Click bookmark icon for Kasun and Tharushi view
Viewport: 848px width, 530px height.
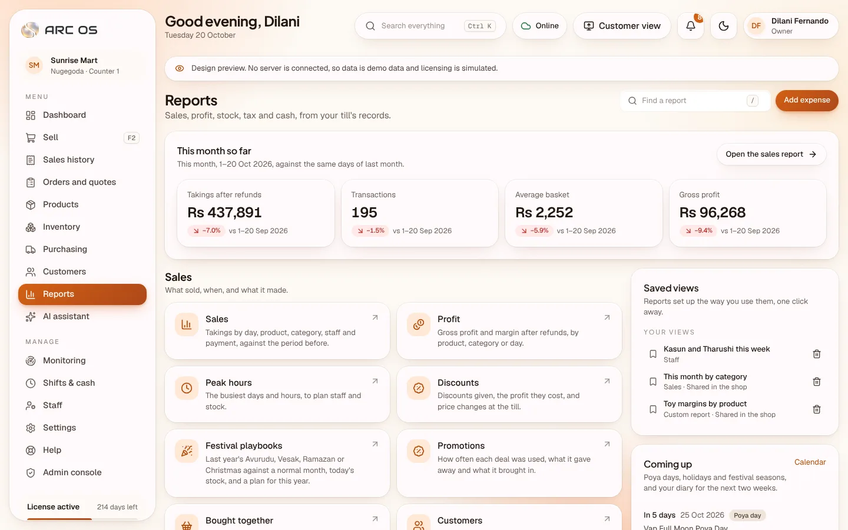point(653,354)
